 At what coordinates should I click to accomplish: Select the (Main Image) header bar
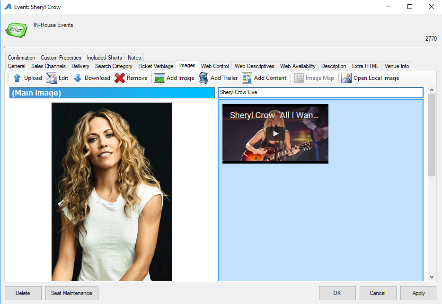coord(112,93)
